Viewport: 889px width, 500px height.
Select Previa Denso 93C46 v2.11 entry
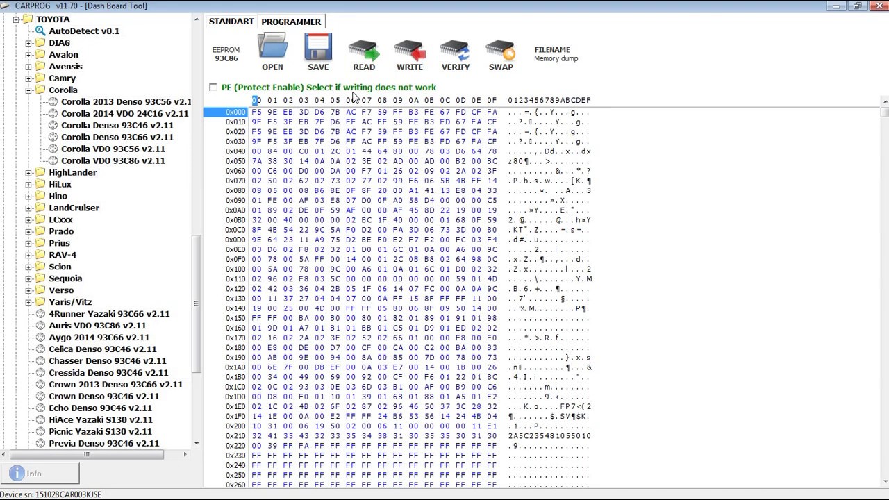(103, 443)
